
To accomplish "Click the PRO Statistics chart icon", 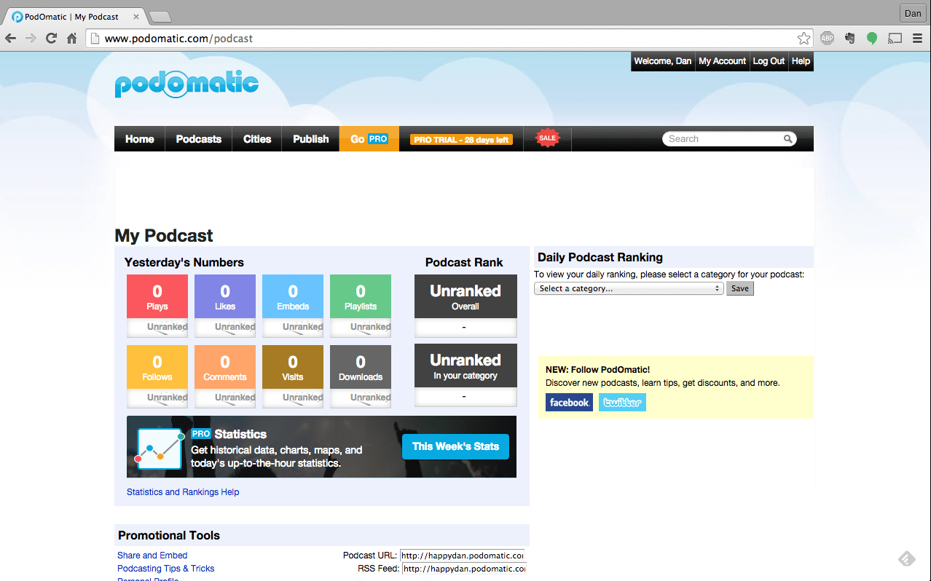I will 160,448.
